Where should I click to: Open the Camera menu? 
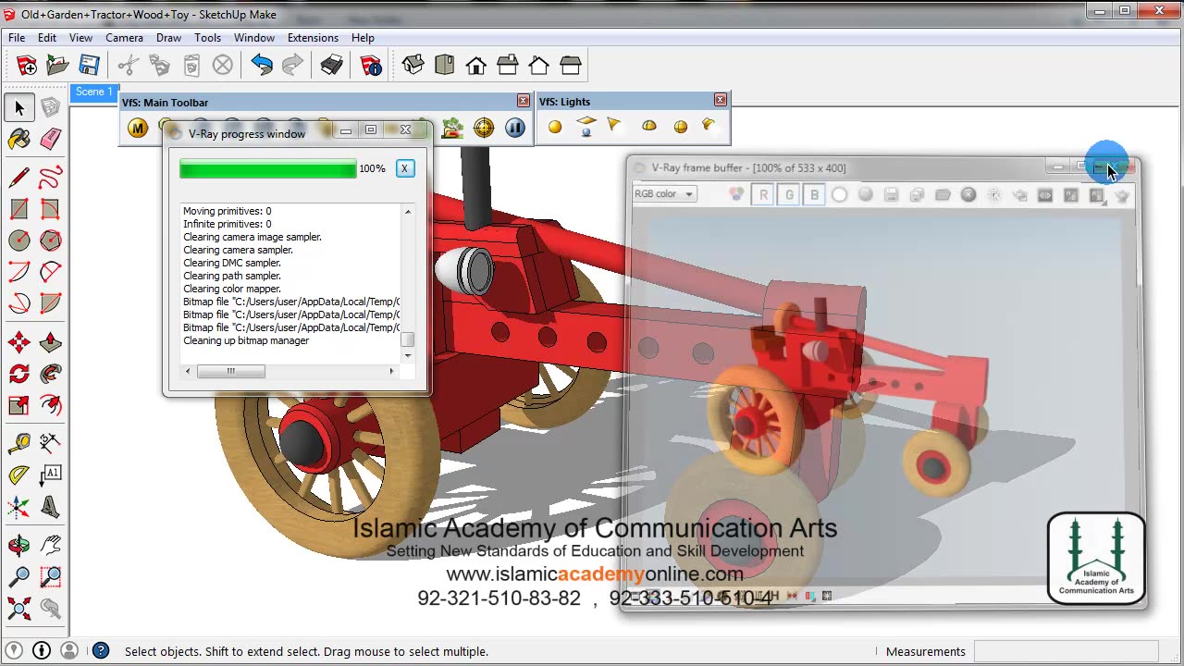(x=124, y=38)
